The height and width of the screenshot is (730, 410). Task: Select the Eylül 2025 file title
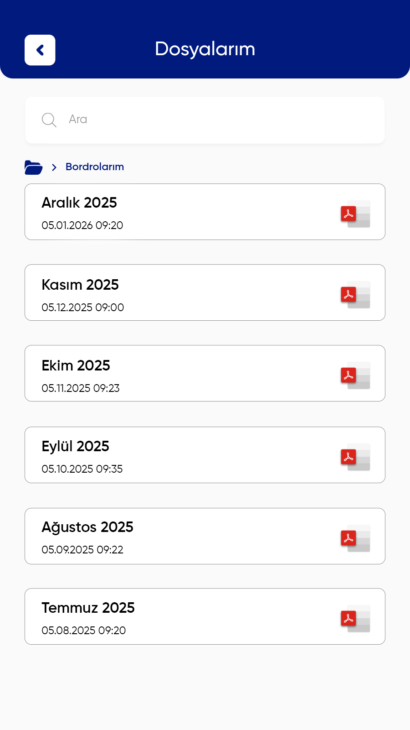(76, 446)
